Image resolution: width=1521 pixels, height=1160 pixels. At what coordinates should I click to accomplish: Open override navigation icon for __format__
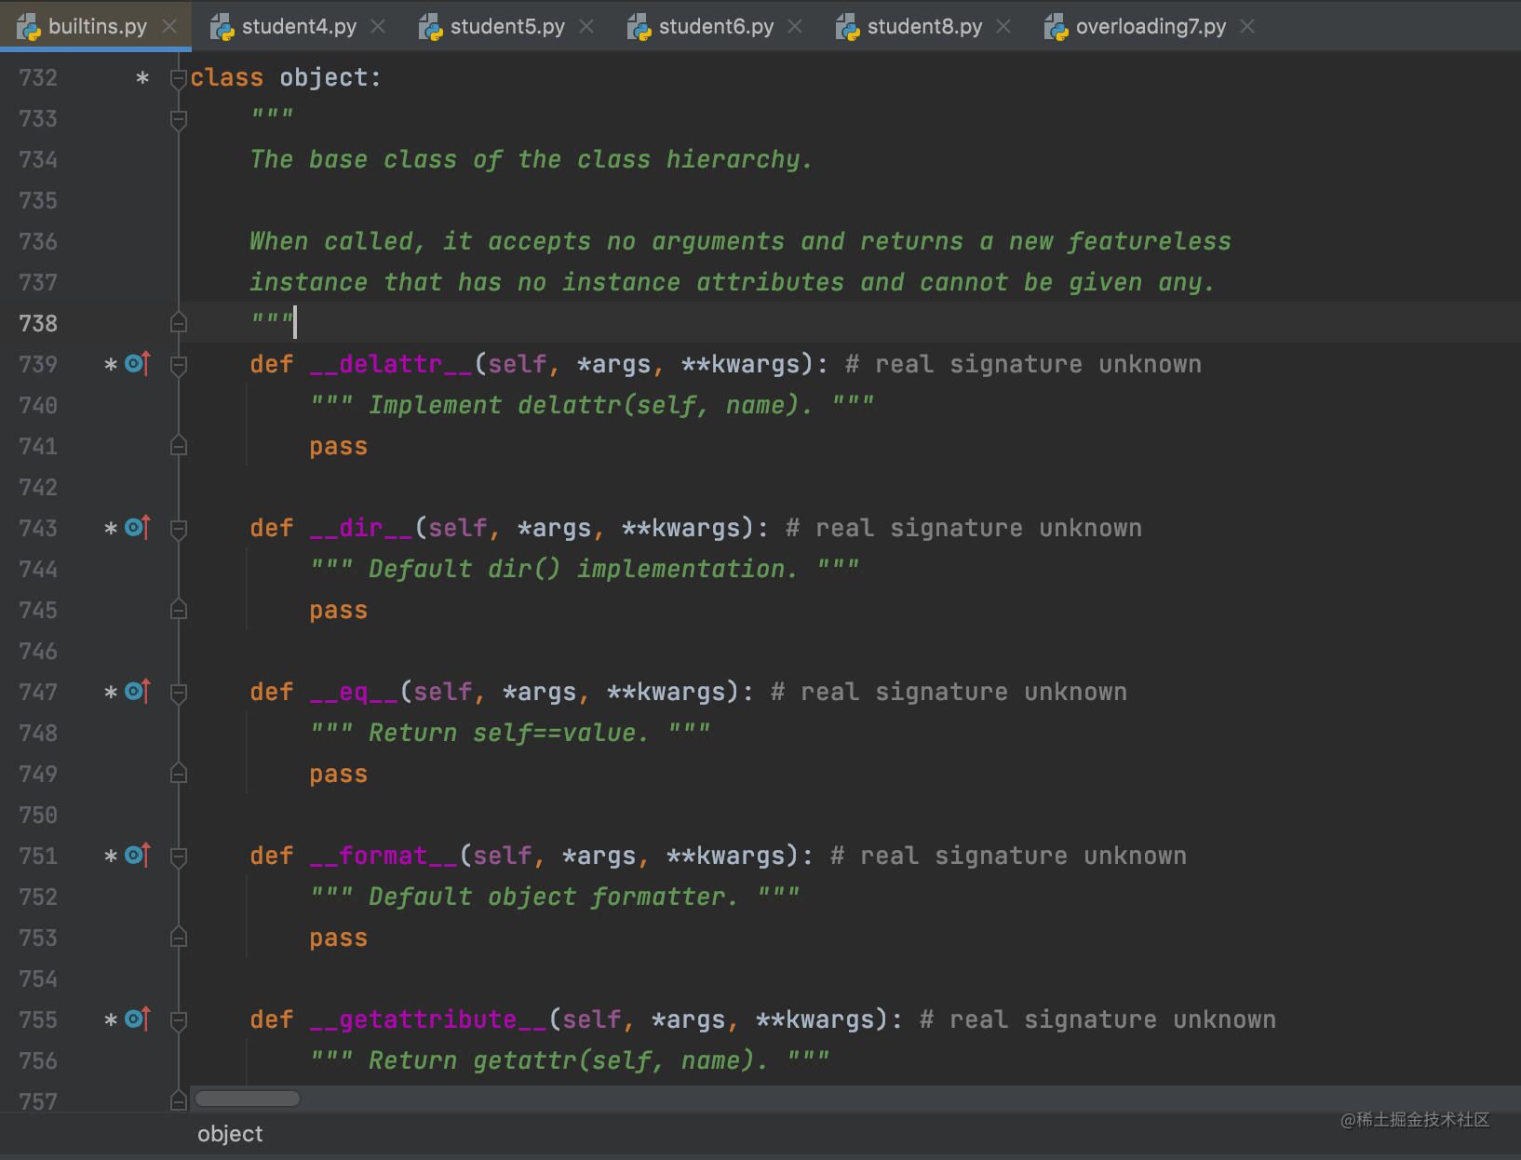coord(133,855)
